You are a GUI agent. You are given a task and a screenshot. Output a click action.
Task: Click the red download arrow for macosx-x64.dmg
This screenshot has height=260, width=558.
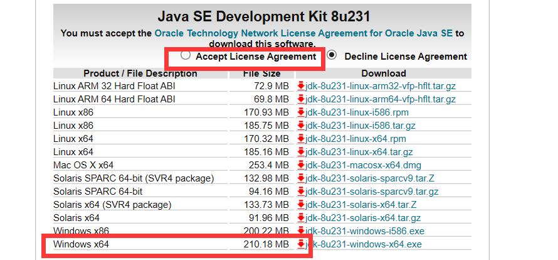tap(301, 165)
